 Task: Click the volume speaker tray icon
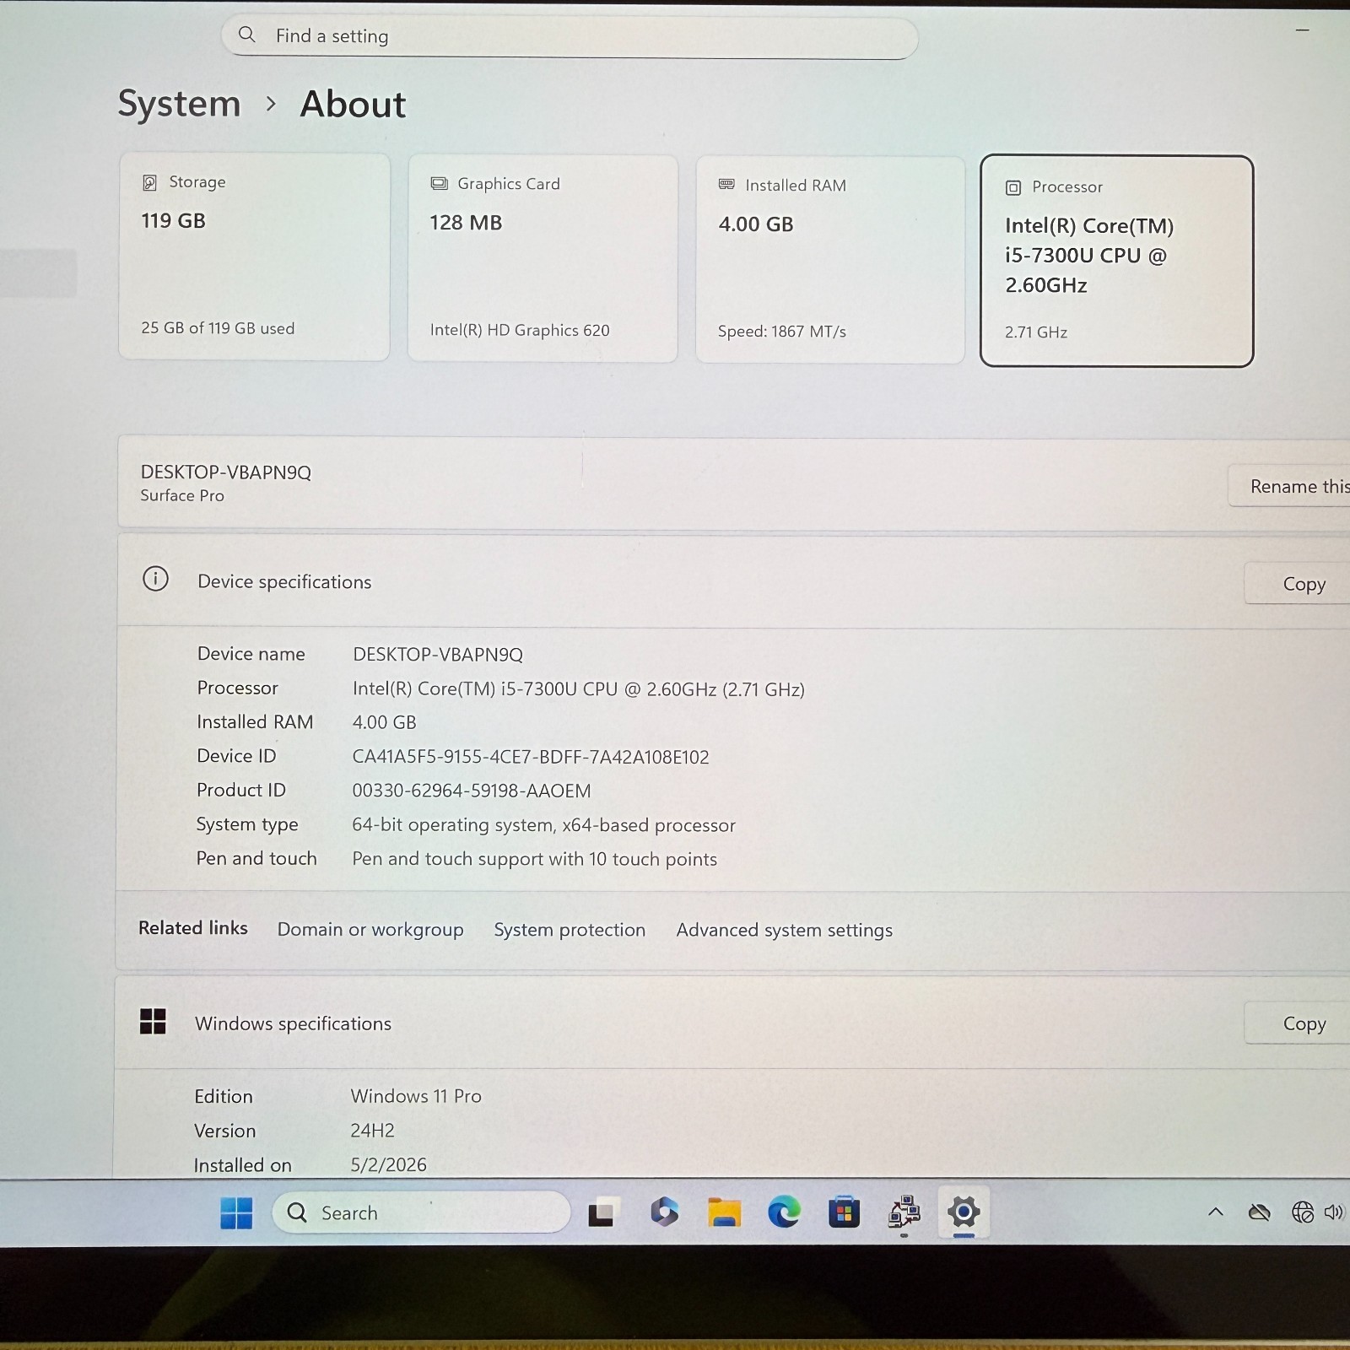pyautogui.click(x=1333, y=1212)
